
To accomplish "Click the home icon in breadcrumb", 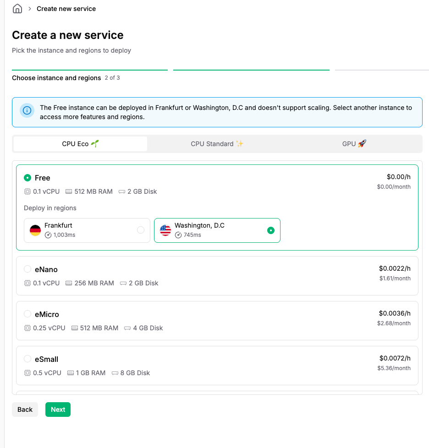I will (x=17, y=9).
